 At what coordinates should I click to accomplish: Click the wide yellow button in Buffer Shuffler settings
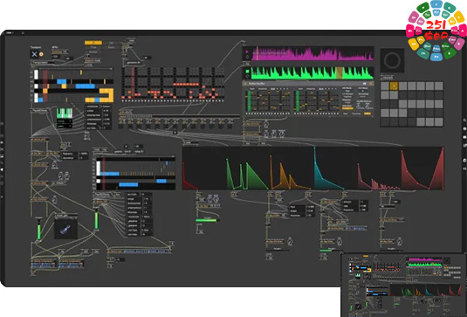tap(347, 108)
